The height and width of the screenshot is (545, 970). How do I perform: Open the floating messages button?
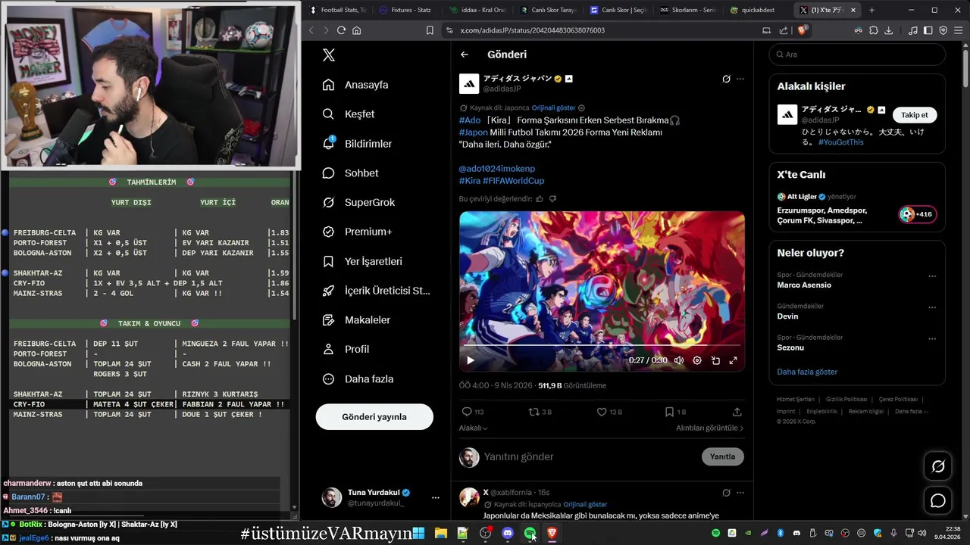(x=938, y=500)
